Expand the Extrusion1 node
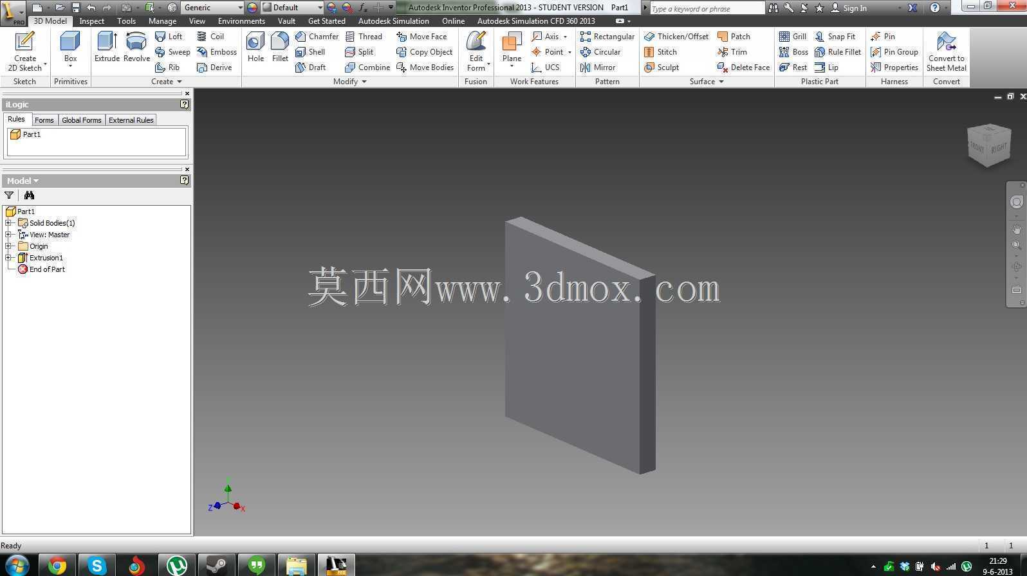The width and height of the screenshot is (1027, 576). 8,258
